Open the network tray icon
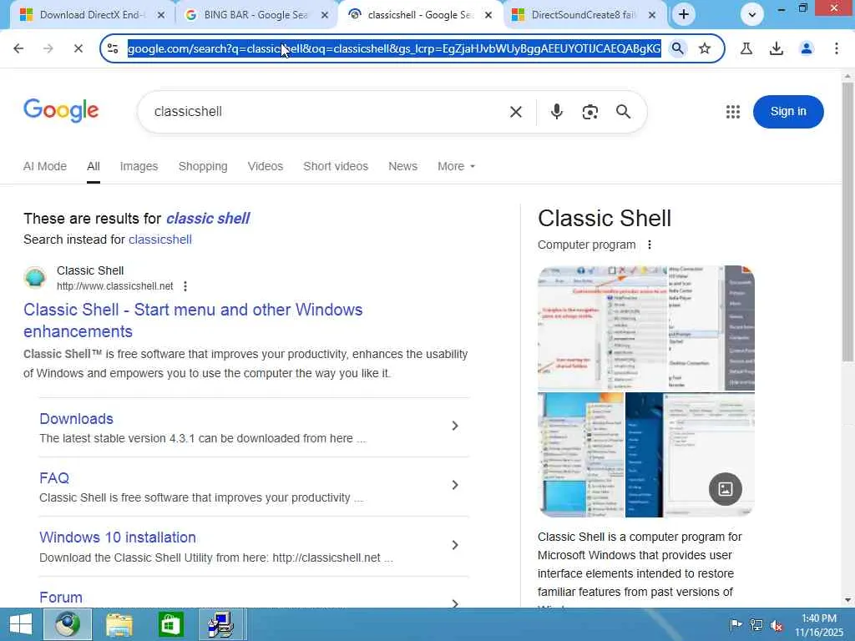Image resolution: width=855 pixels, height=641 pixels. pos(756,625)
